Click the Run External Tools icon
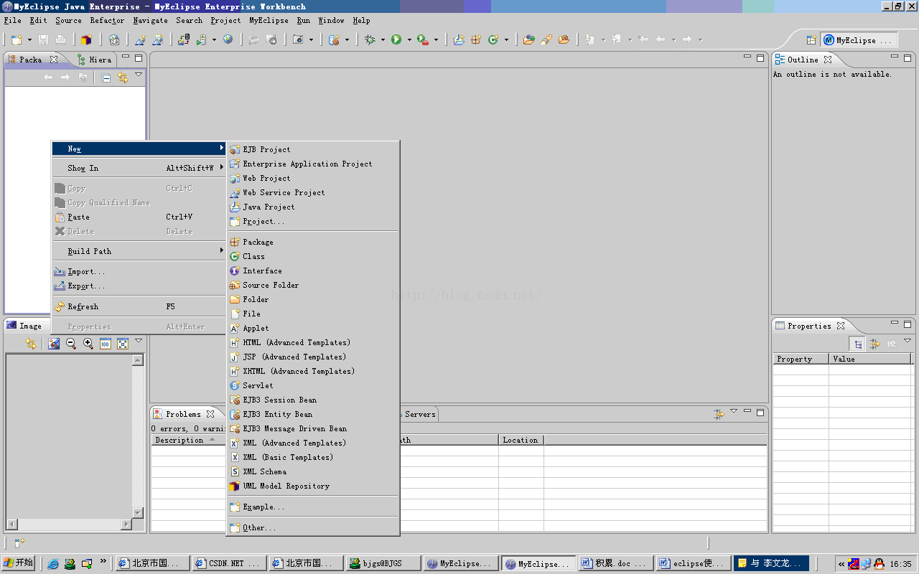Image resolution: width=919 pixels, height=574 pixels. 423,40
